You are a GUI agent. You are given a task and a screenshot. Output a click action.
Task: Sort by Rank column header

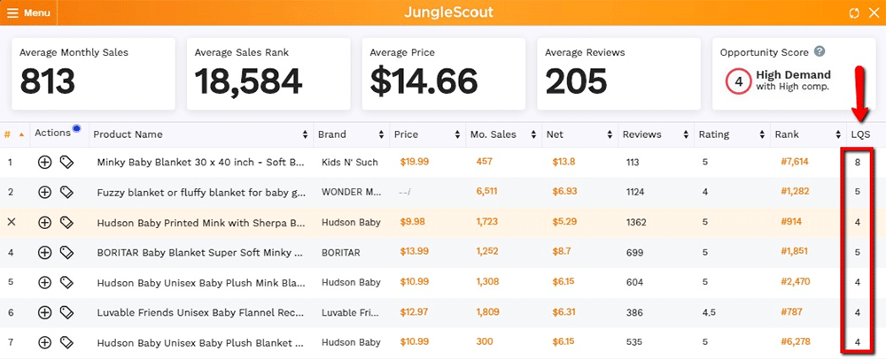coord(787,134)
